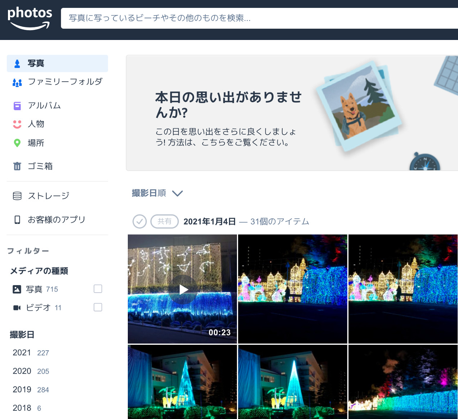Click the 31個のアイテム count text
Image resolution: width=458 pixels, height=419 pixels.
coord(280,222)
